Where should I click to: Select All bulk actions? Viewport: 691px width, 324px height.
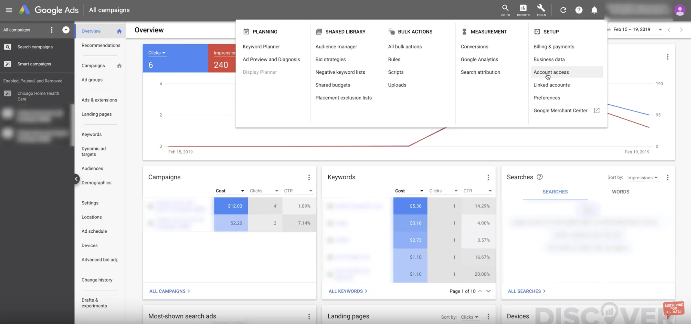[405, 47]
